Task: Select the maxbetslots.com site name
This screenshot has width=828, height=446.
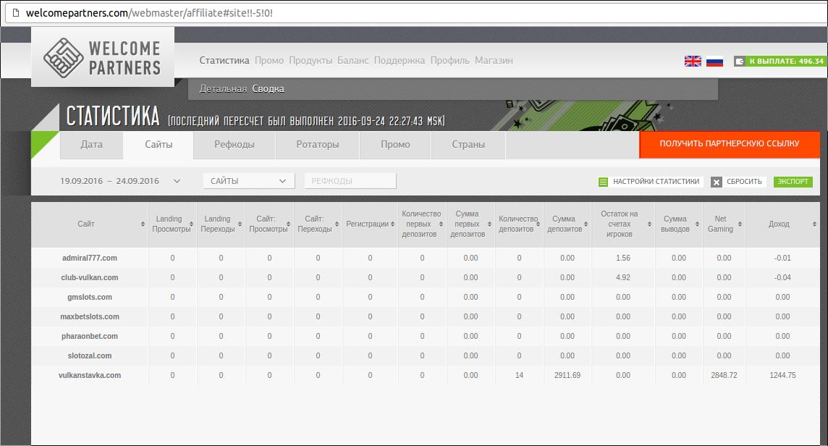Action: [90, 316]
